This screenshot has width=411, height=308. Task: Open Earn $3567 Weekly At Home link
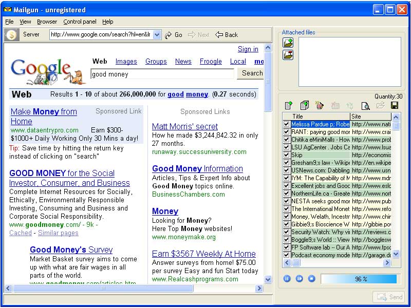tap(203, 254)
